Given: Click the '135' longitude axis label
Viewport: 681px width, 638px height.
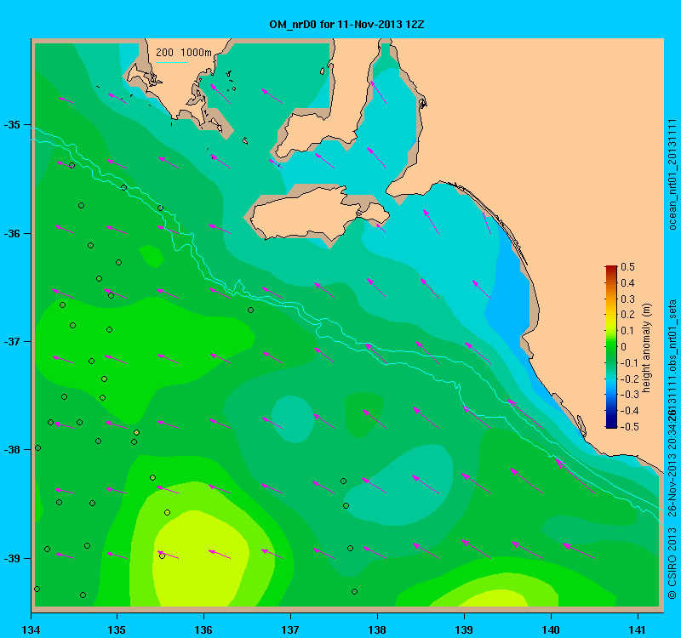Looking at the screenshot, I should click(x=117, y=629).
